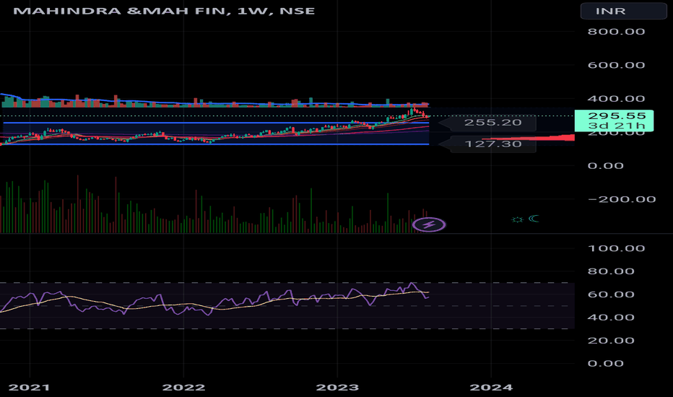The width and height of the screenshot is (673, 397).
Task: Click the 2022 time axis label
Action: tap(183, 388)
